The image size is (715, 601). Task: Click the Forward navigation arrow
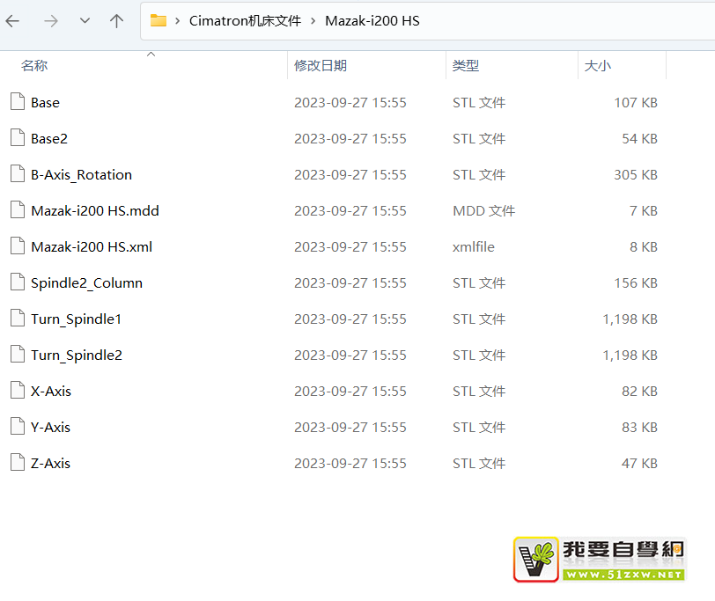point(50,21)
